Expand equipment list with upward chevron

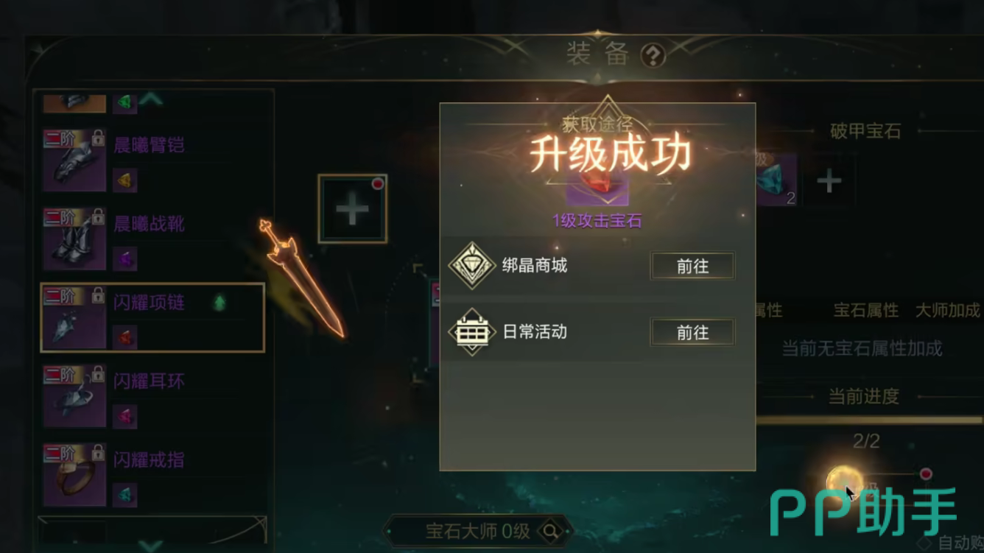pyautogui.click(x=151, y=98)
